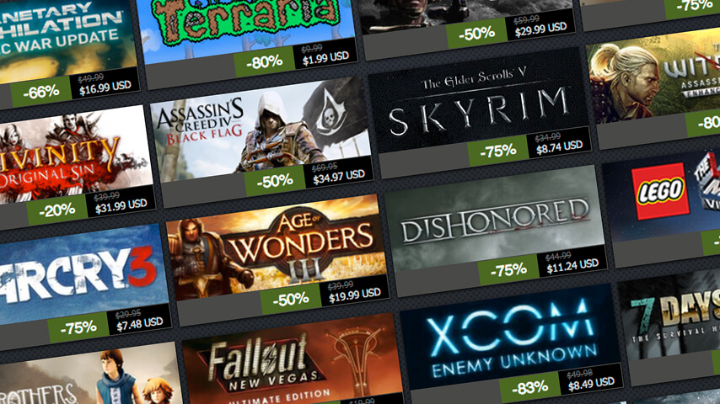Click XCOM's -83% discount badge
This screenshot has width=720, height=404.
[529, 388]
